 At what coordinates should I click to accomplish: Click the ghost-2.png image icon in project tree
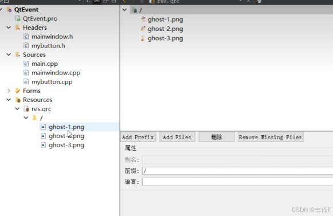44,136
